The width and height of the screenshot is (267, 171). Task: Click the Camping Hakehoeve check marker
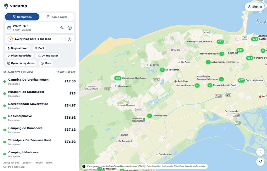[x=221, y=79]
